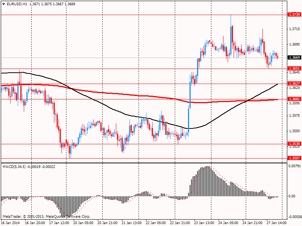Click the current price label 1.3669
Viewport: 302px width, 226px height.
[294, 58]
